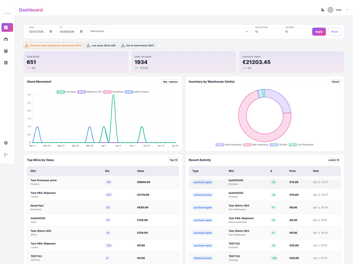The height and width of the screenshot is (264, 353).
Task: Click the logo at sidebar top
Action: [x=7, y=13]
